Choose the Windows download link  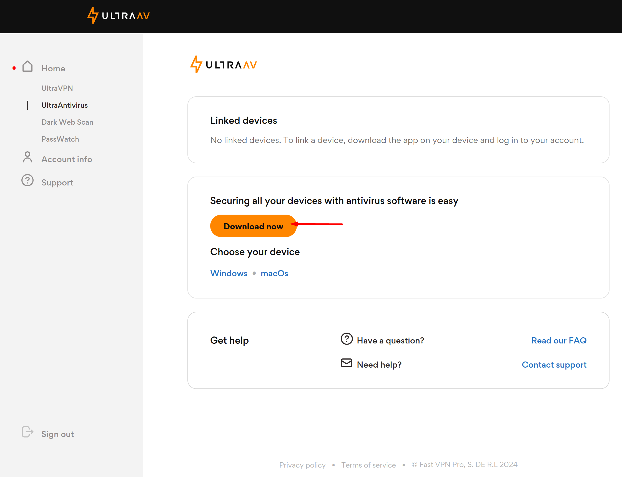coord(229,273)
